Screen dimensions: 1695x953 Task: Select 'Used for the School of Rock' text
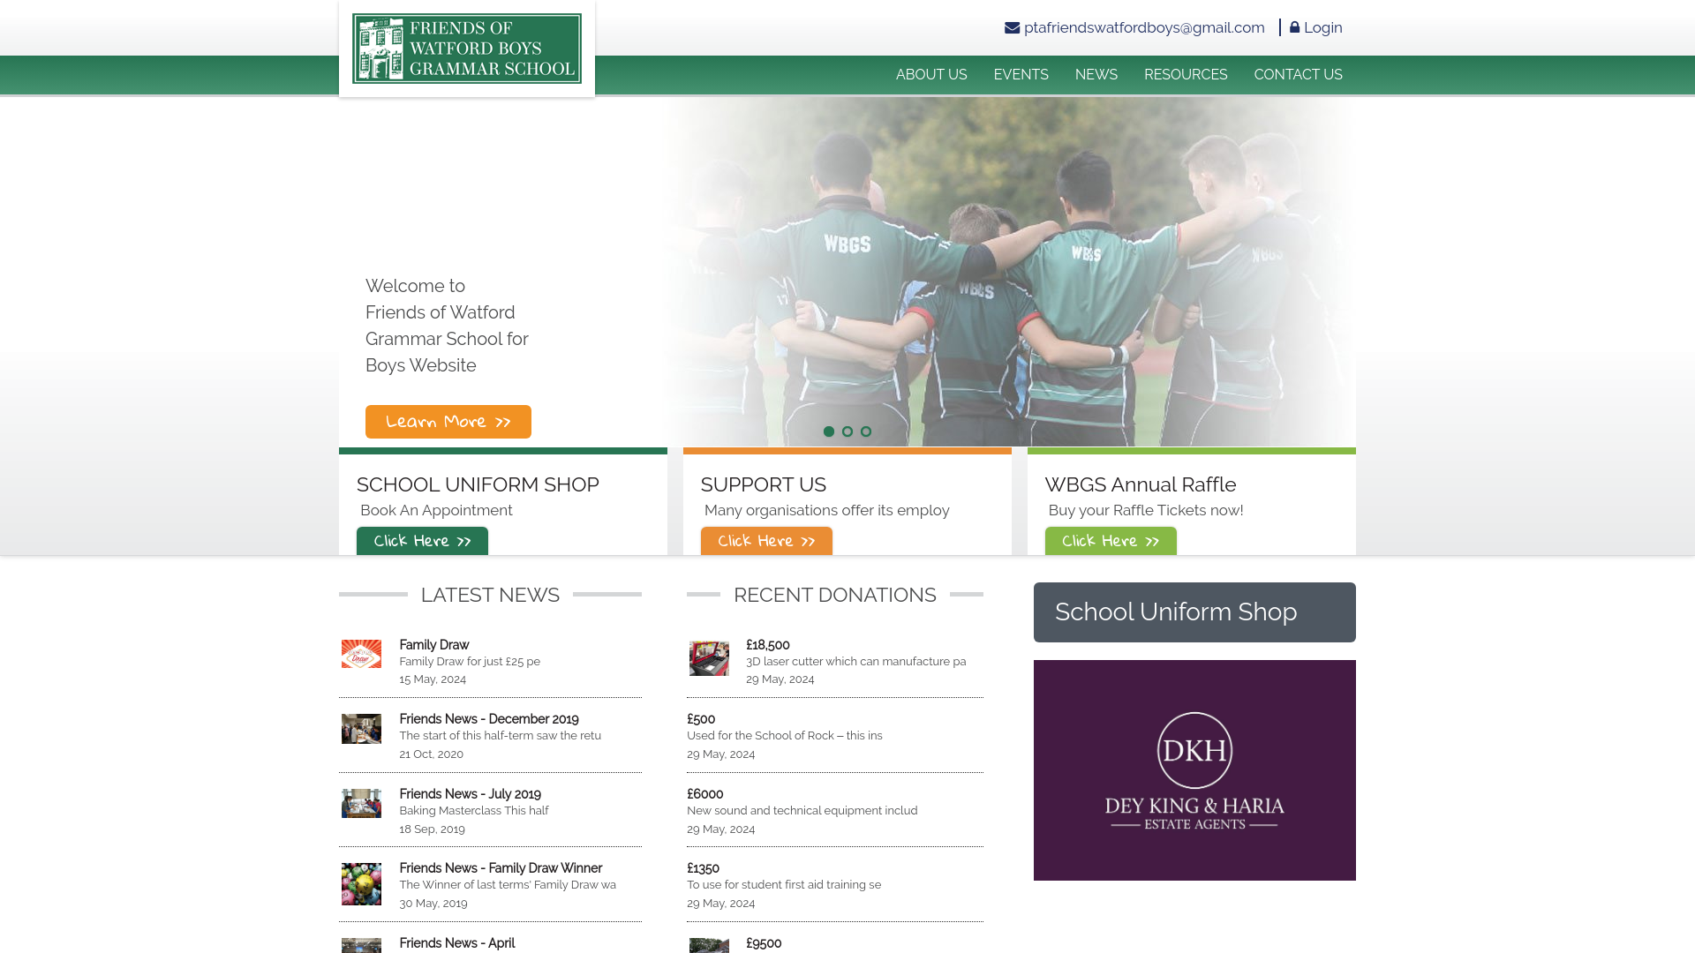pyautogui.click(x=785, y=736)
